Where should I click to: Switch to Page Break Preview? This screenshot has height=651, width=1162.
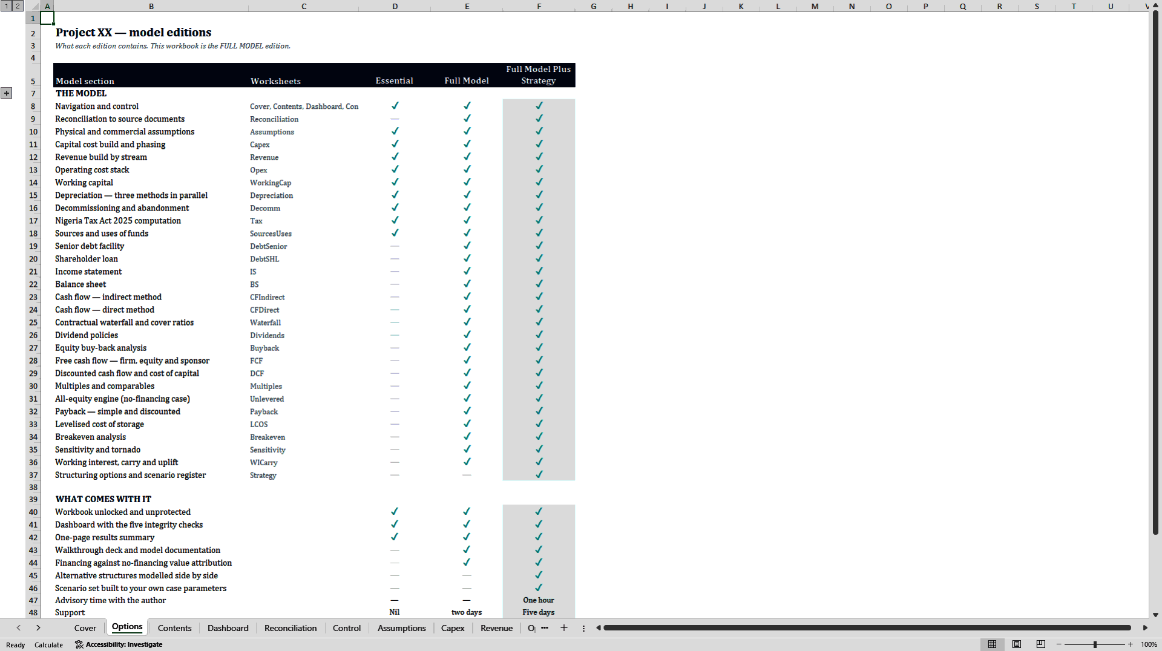point(1041,644)
